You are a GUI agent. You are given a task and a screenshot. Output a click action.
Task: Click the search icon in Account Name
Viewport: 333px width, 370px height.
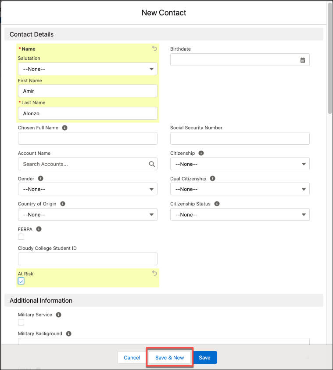click(152, 164)
